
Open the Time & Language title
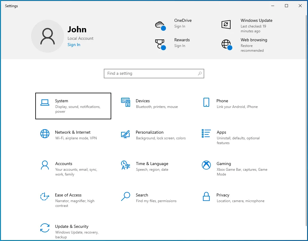152,164
